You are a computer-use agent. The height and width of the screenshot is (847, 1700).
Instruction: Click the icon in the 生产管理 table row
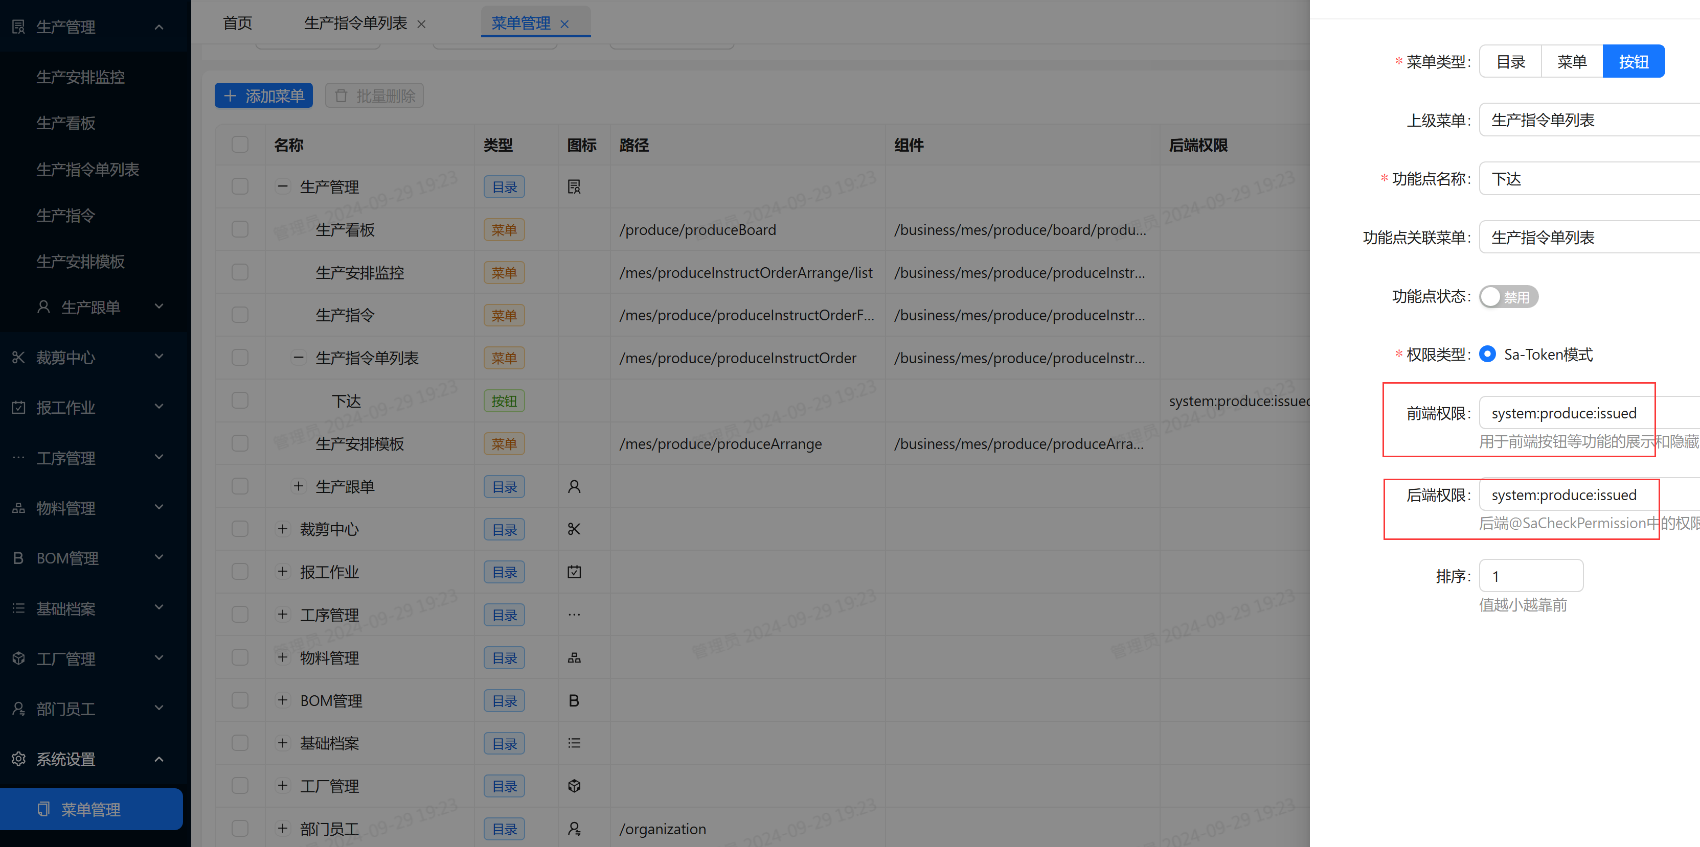click(574, 186)
